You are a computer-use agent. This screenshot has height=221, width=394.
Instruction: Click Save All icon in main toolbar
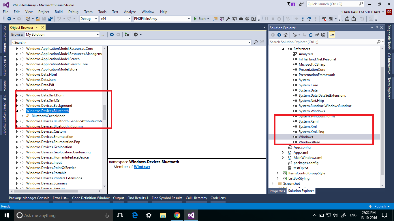click(50, 19)
